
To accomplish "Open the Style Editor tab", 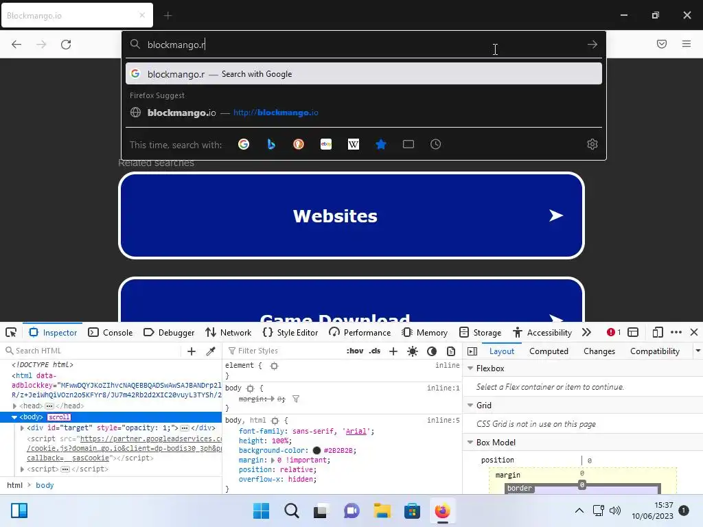I will tap(290, 333).
